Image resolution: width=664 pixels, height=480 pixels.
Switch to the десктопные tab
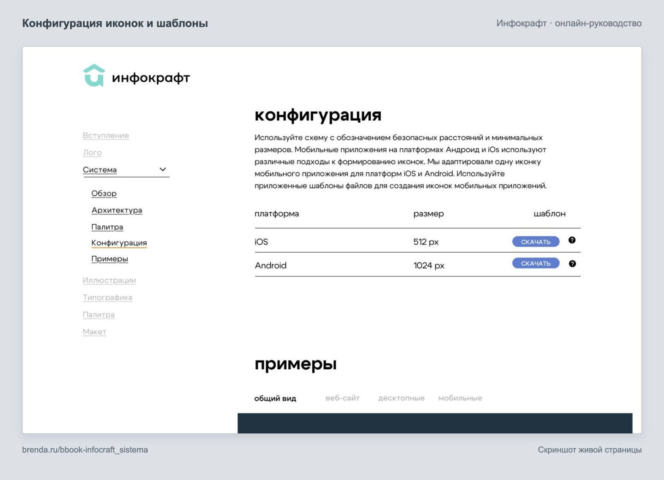coord(401,398)
